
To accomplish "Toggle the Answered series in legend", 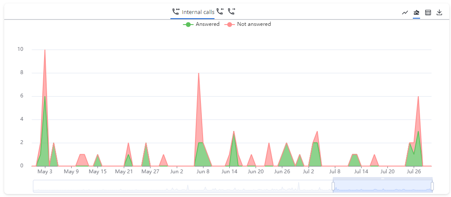I will [x=207, y=24].
